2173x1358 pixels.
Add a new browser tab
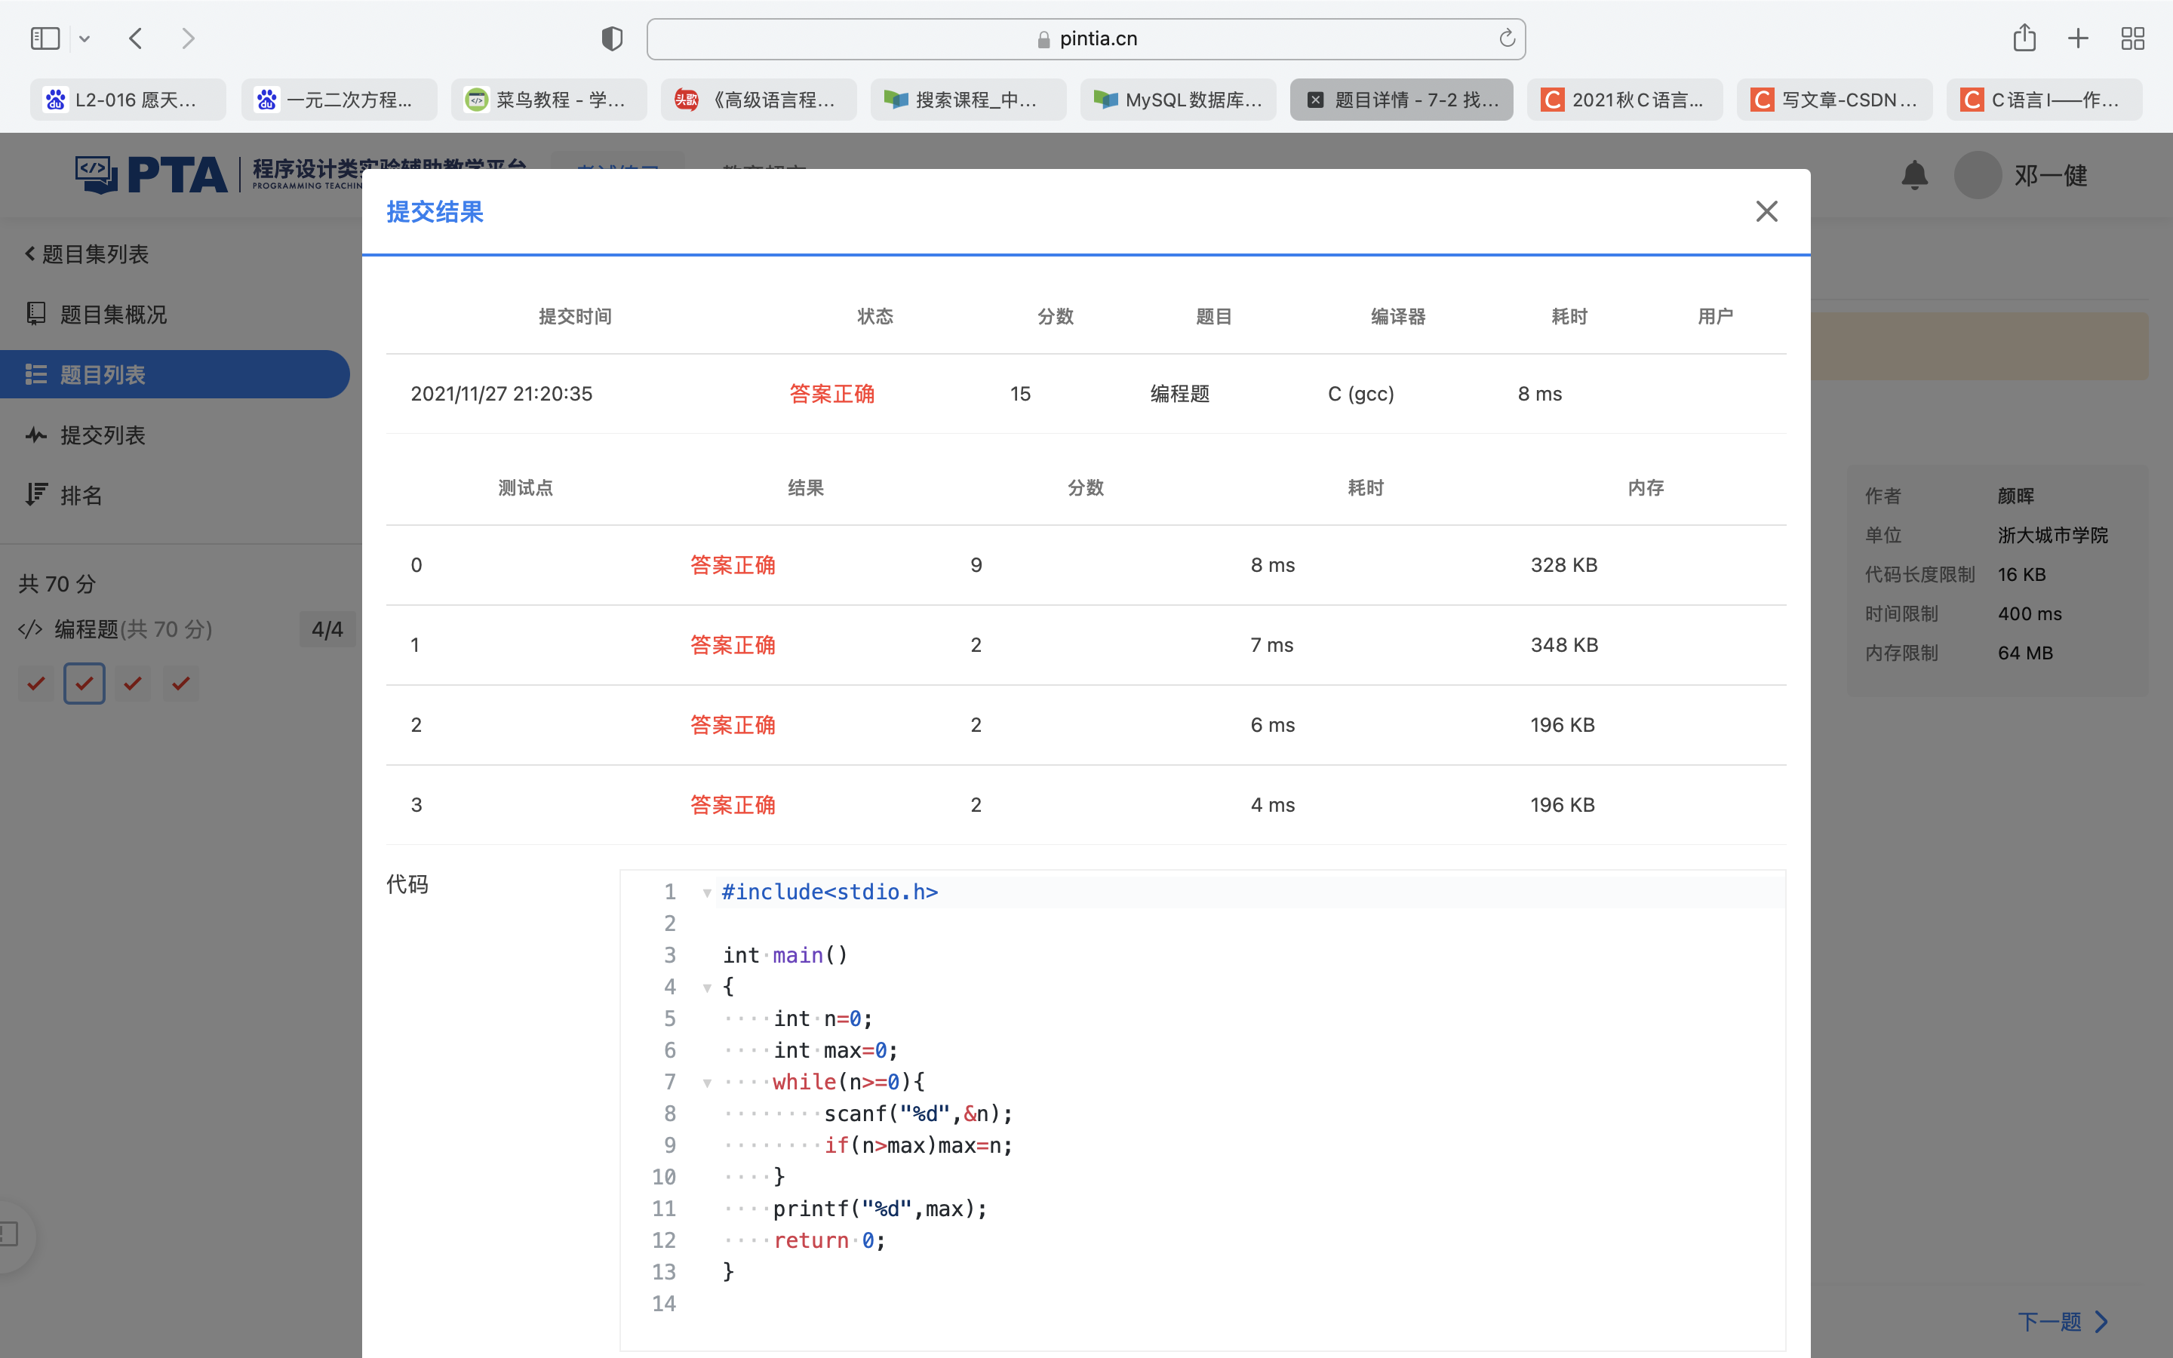[x=2078, y=38]
